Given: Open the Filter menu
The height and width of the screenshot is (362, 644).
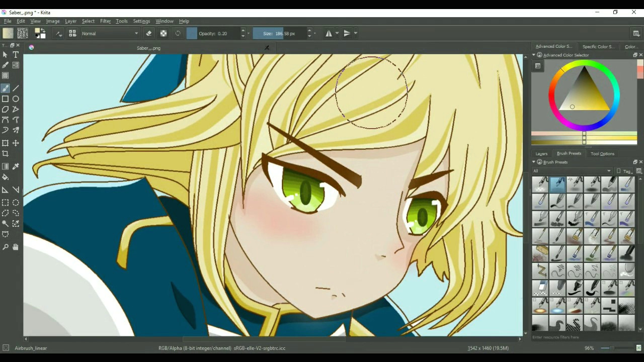Looking at the screenshot, I should (105, 21).
